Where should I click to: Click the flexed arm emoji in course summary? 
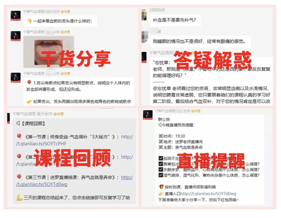tap(19, 197)
